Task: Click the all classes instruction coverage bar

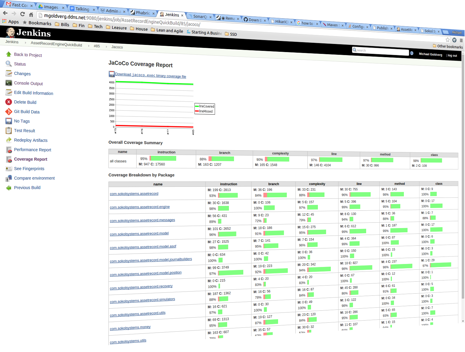Action: click(163, 158)
